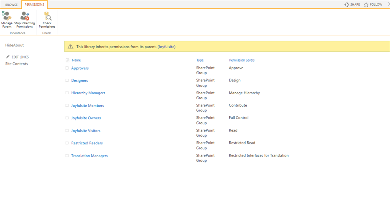
Task: Select the Joyfulsite Owners checkbox
Action: [67, 118]
